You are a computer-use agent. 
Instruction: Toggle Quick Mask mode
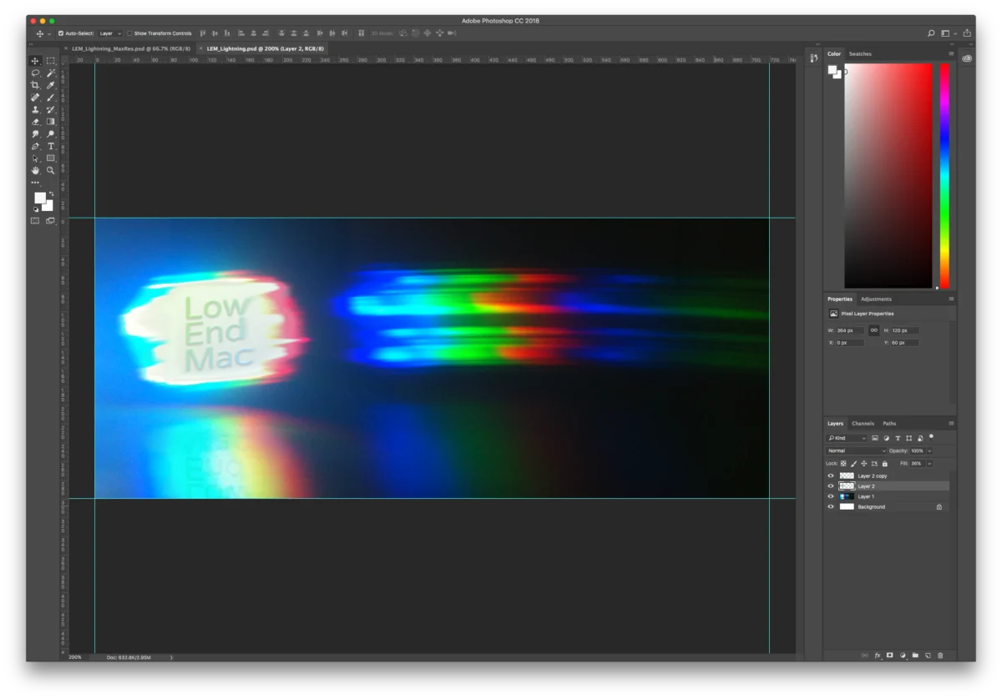pyautogui.click(x=35, y=221)
